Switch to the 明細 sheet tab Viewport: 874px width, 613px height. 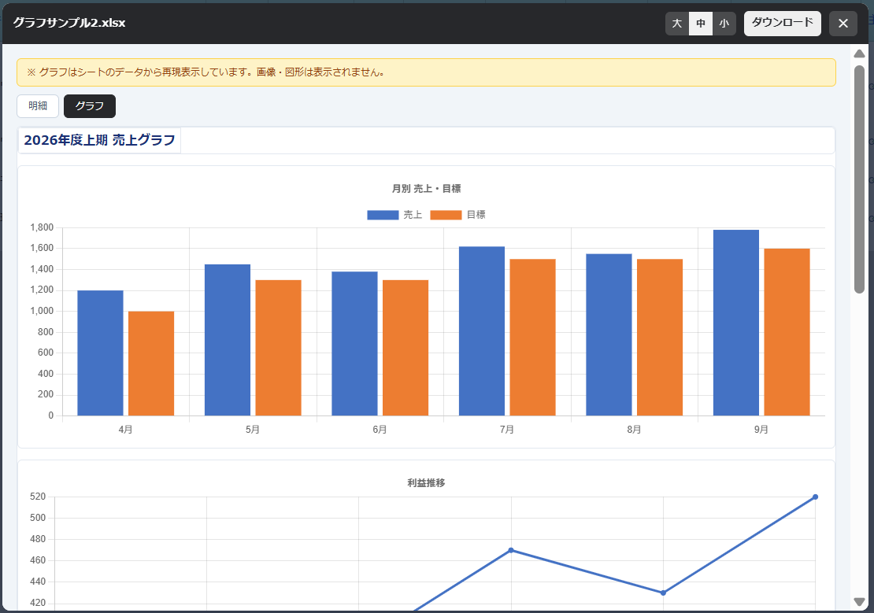(38, 106)
